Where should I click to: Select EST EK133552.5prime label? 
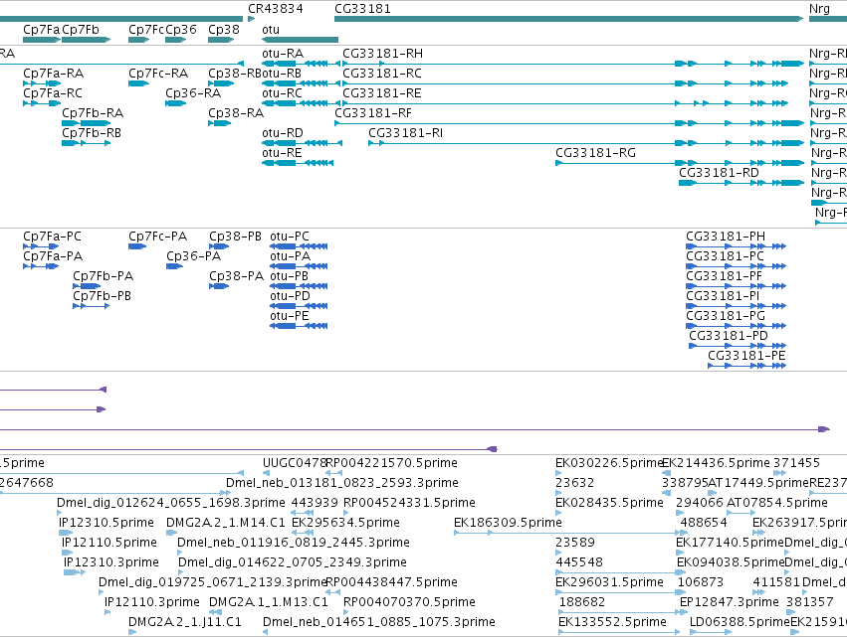(612, 622)
